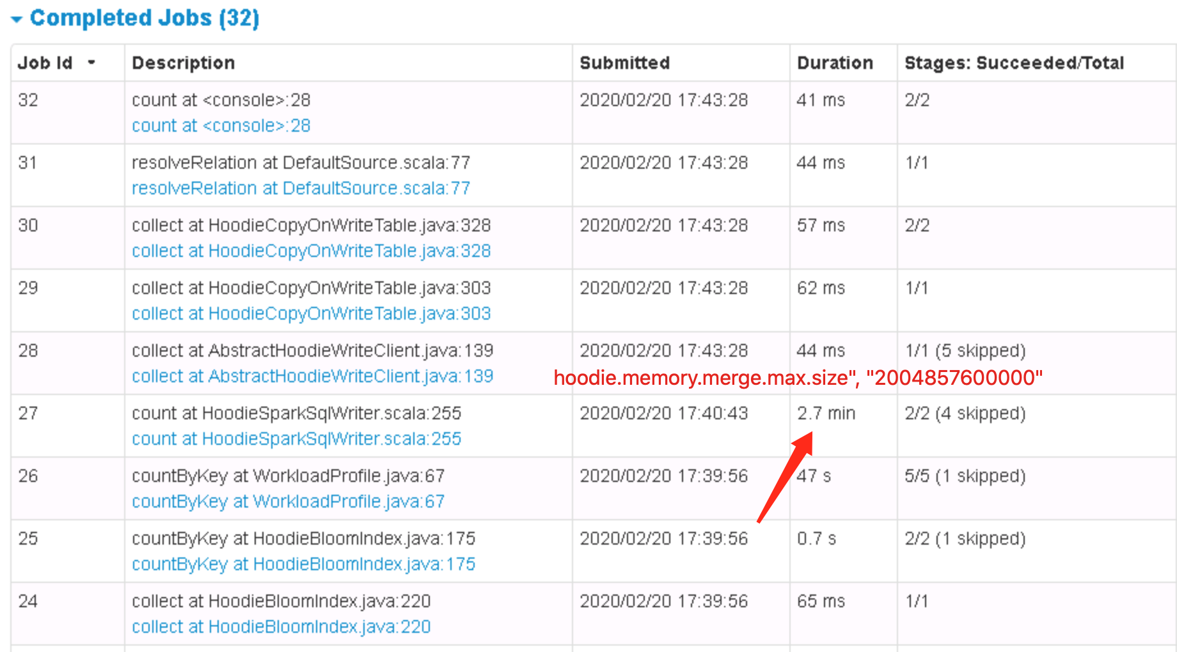Sort by the Description column header
The image size is (1177, 652).
point(184,63)
